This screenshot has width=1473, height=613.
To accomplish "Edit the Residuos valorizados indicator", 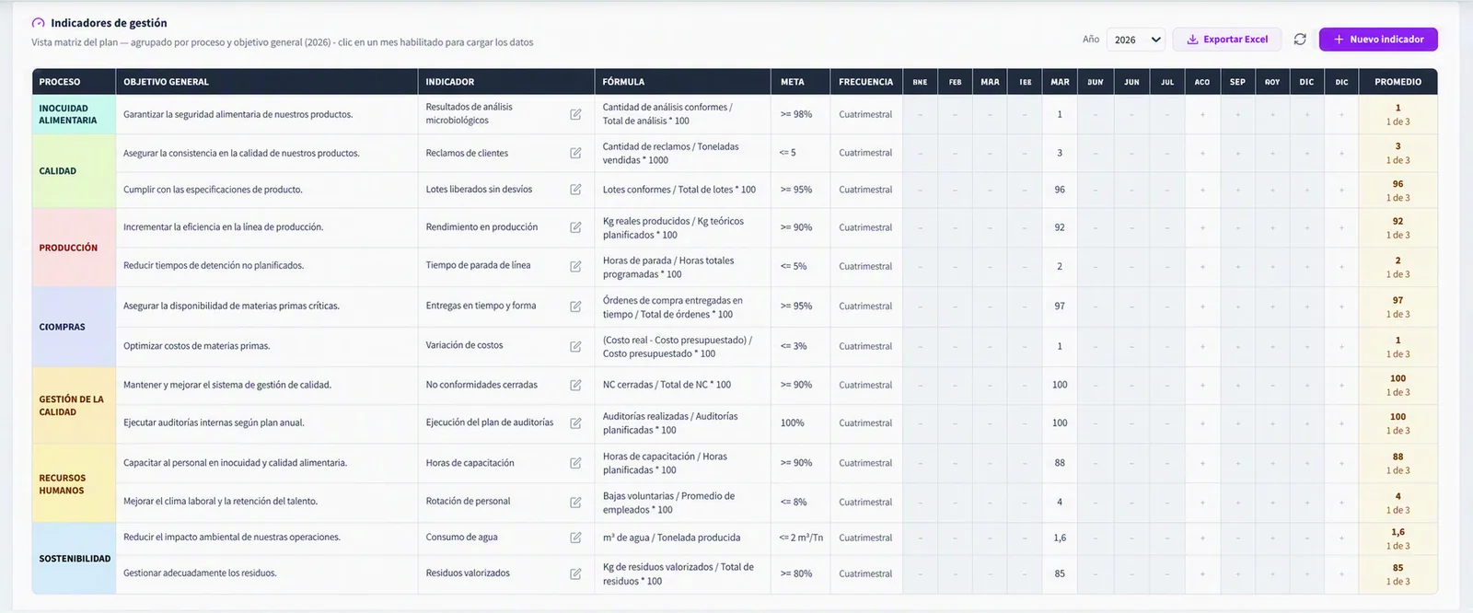I will point(575,573).
